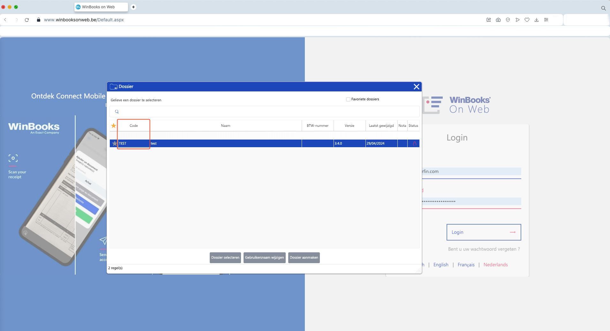Sort by the Versie column header

coord(350,126)
